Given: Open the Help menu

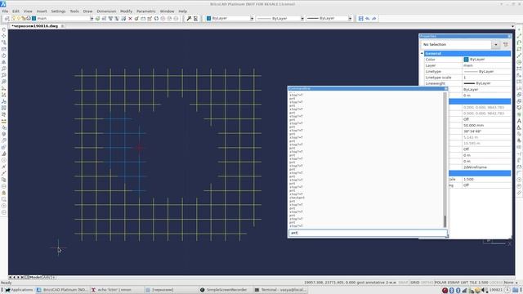Looking at the screenshot, I should [x=183, y=11].
